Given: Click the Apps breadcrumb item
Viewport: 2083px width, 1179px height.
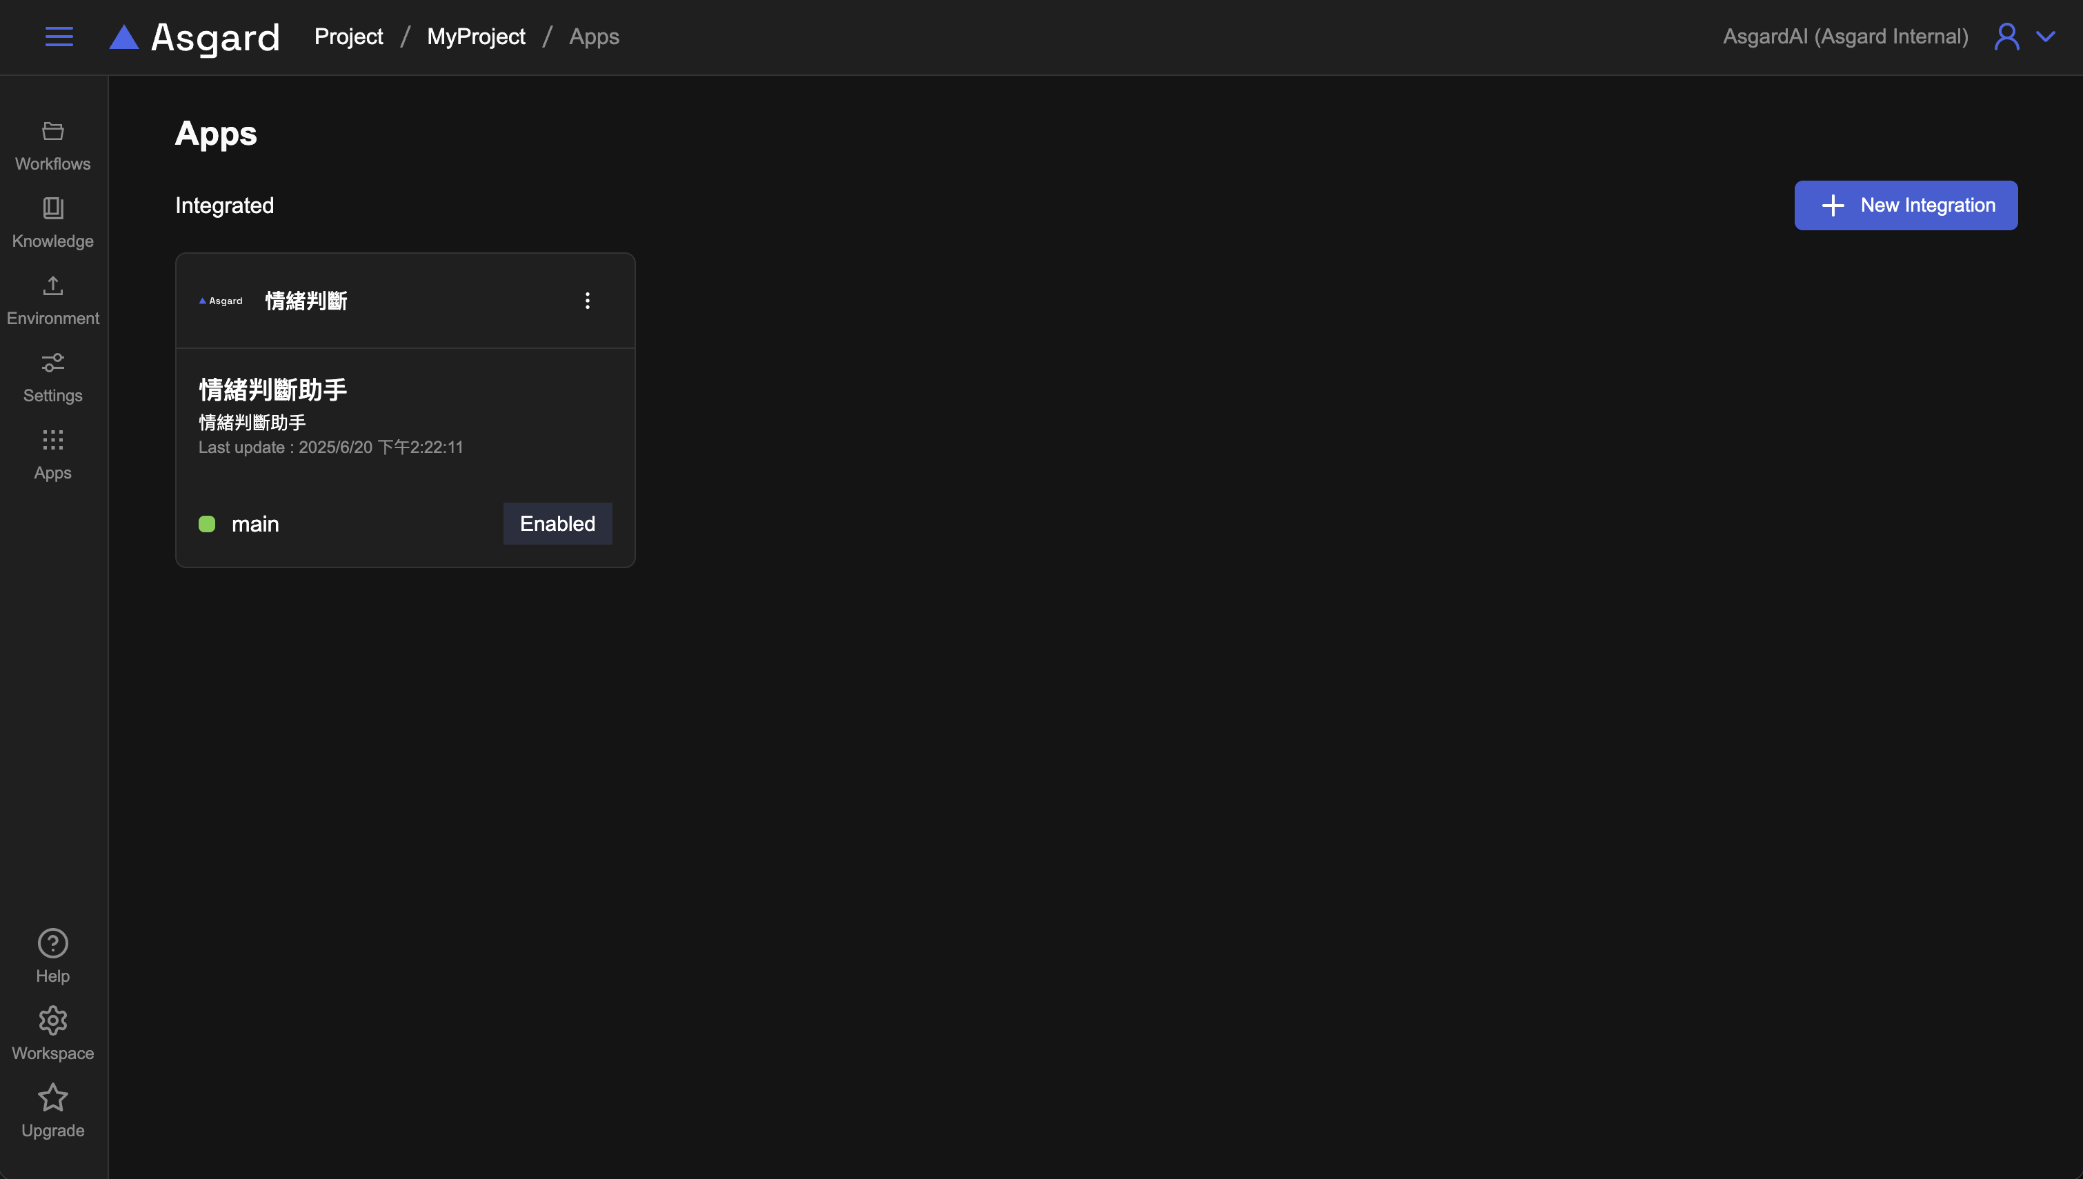Looking at the screenshot, I should 594,37.
